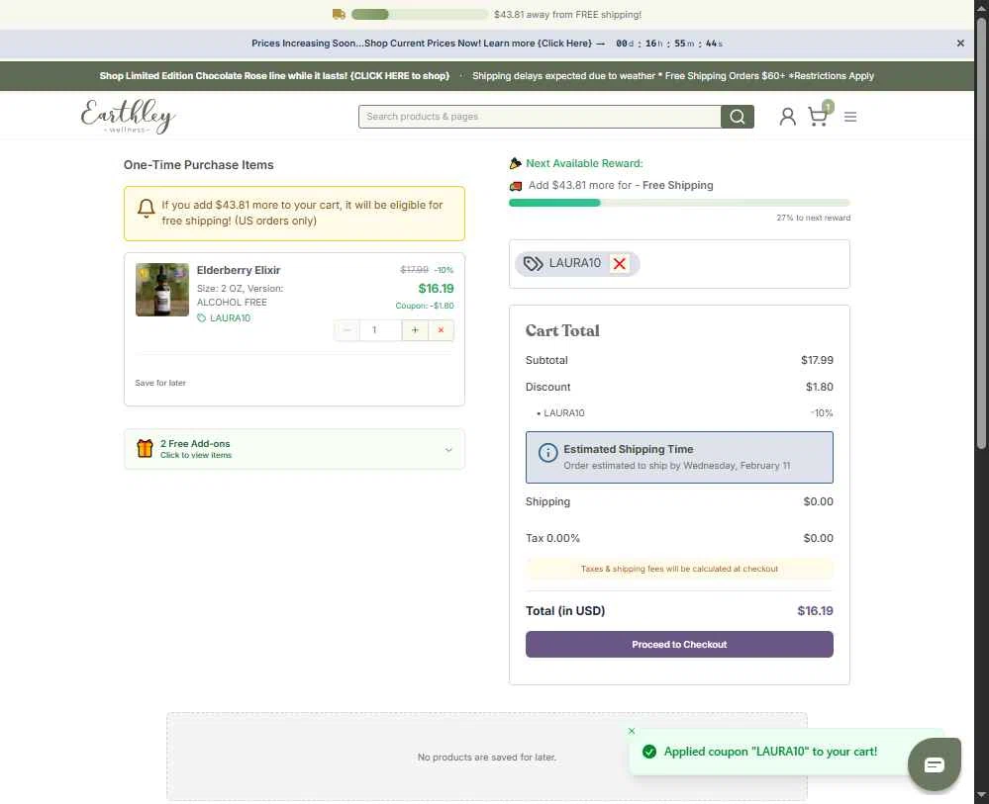Open the Elderberry Elixir product thumbnail
Viewport: 989px width, 804px height.
[x=162, y=289]
